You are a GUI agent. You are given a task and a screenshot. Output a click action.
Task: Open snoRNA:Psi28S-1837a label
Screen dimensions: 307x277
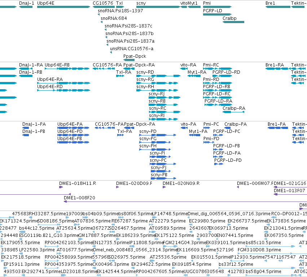coord(130,41)
